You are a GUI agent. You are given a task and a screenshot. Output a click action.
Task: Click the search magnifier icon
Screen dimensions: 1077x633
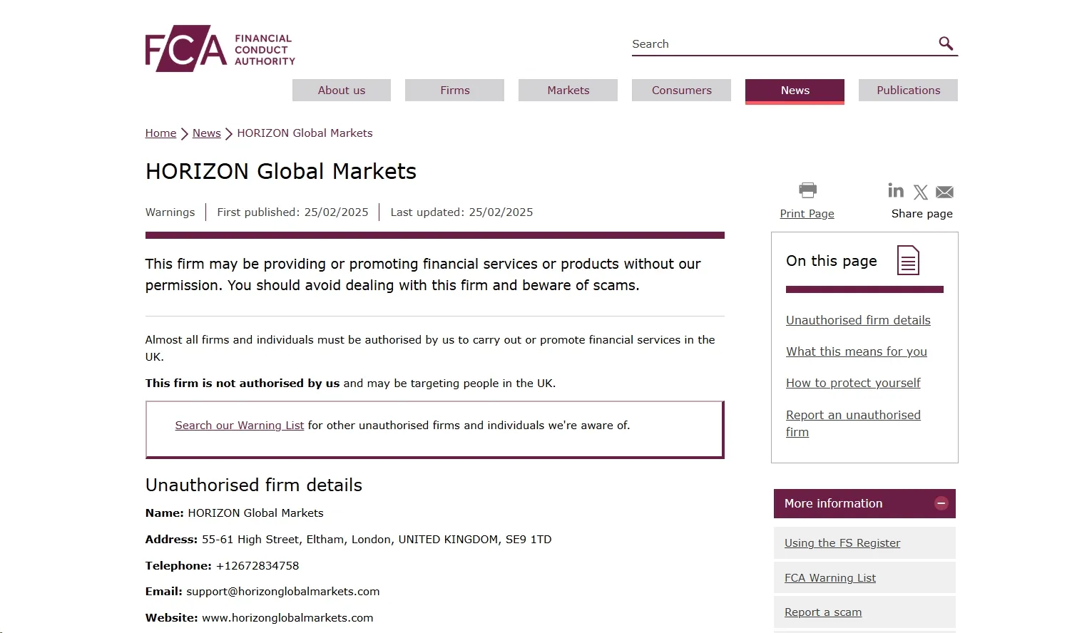click(946, 43)
